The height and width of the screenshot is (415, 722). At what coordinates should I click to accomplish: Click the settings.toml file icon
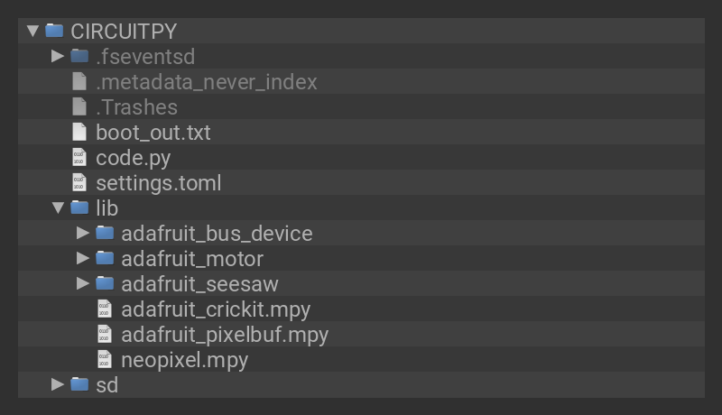79,182
